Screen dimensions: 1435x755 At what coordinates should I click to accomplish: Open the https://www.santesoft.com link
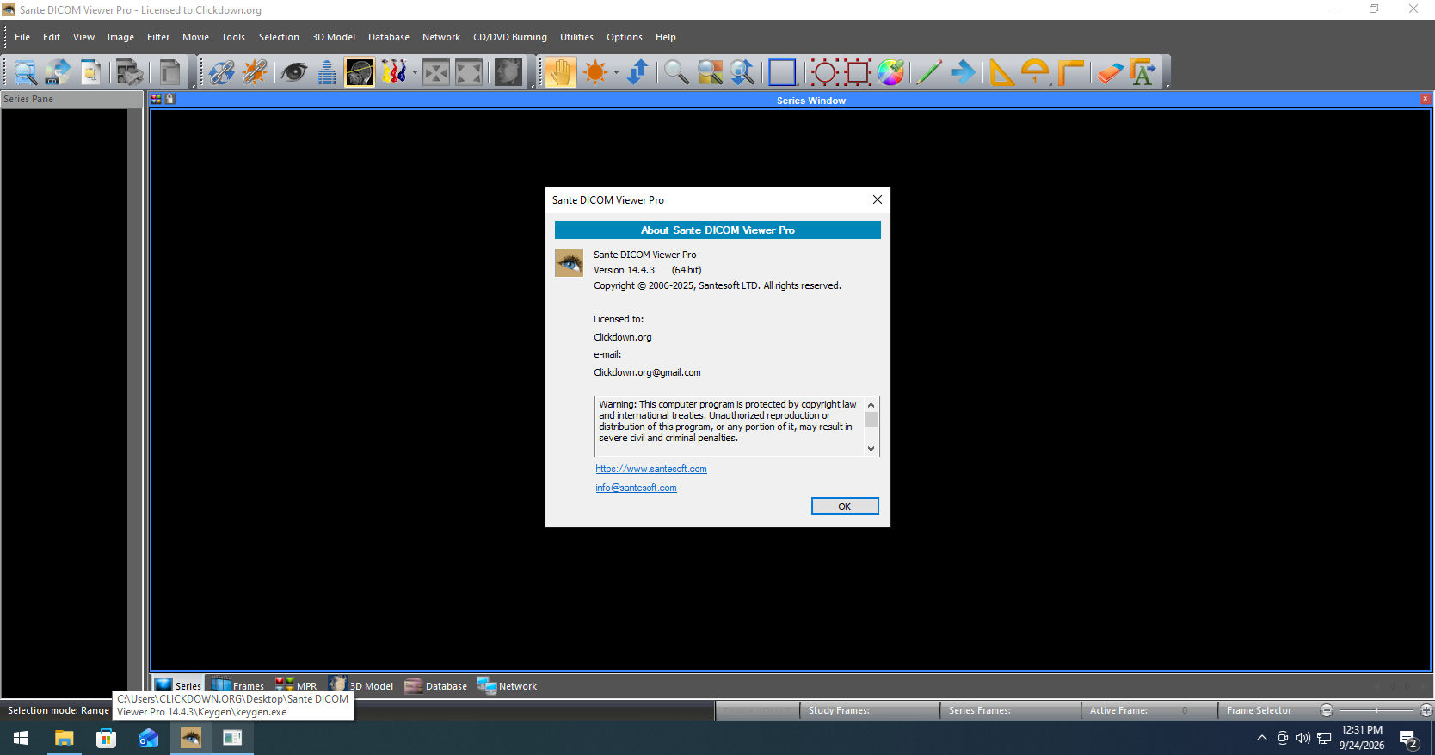(x=651, y=469)
